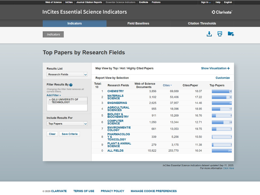
Task: Expand the Show Visualization panel
Action: click(215, 68)
